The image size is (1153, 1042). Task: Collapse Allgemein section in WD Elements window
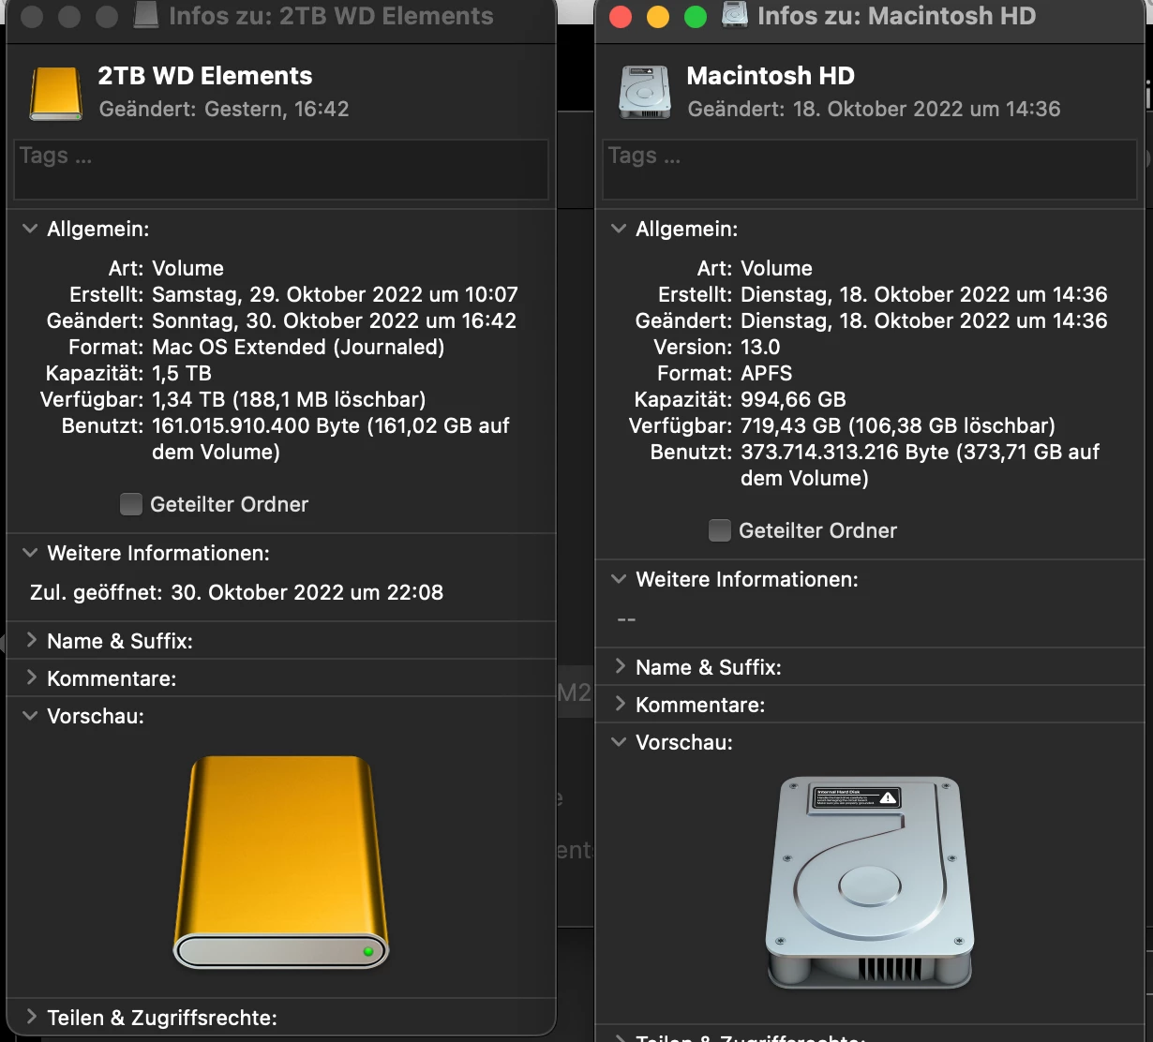(x=30, y=229)
